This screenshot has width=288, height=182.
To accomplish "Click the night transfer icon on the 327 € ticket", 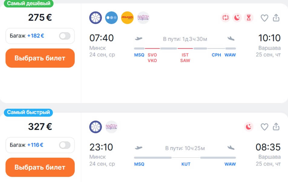I will [x=248, y=127].
